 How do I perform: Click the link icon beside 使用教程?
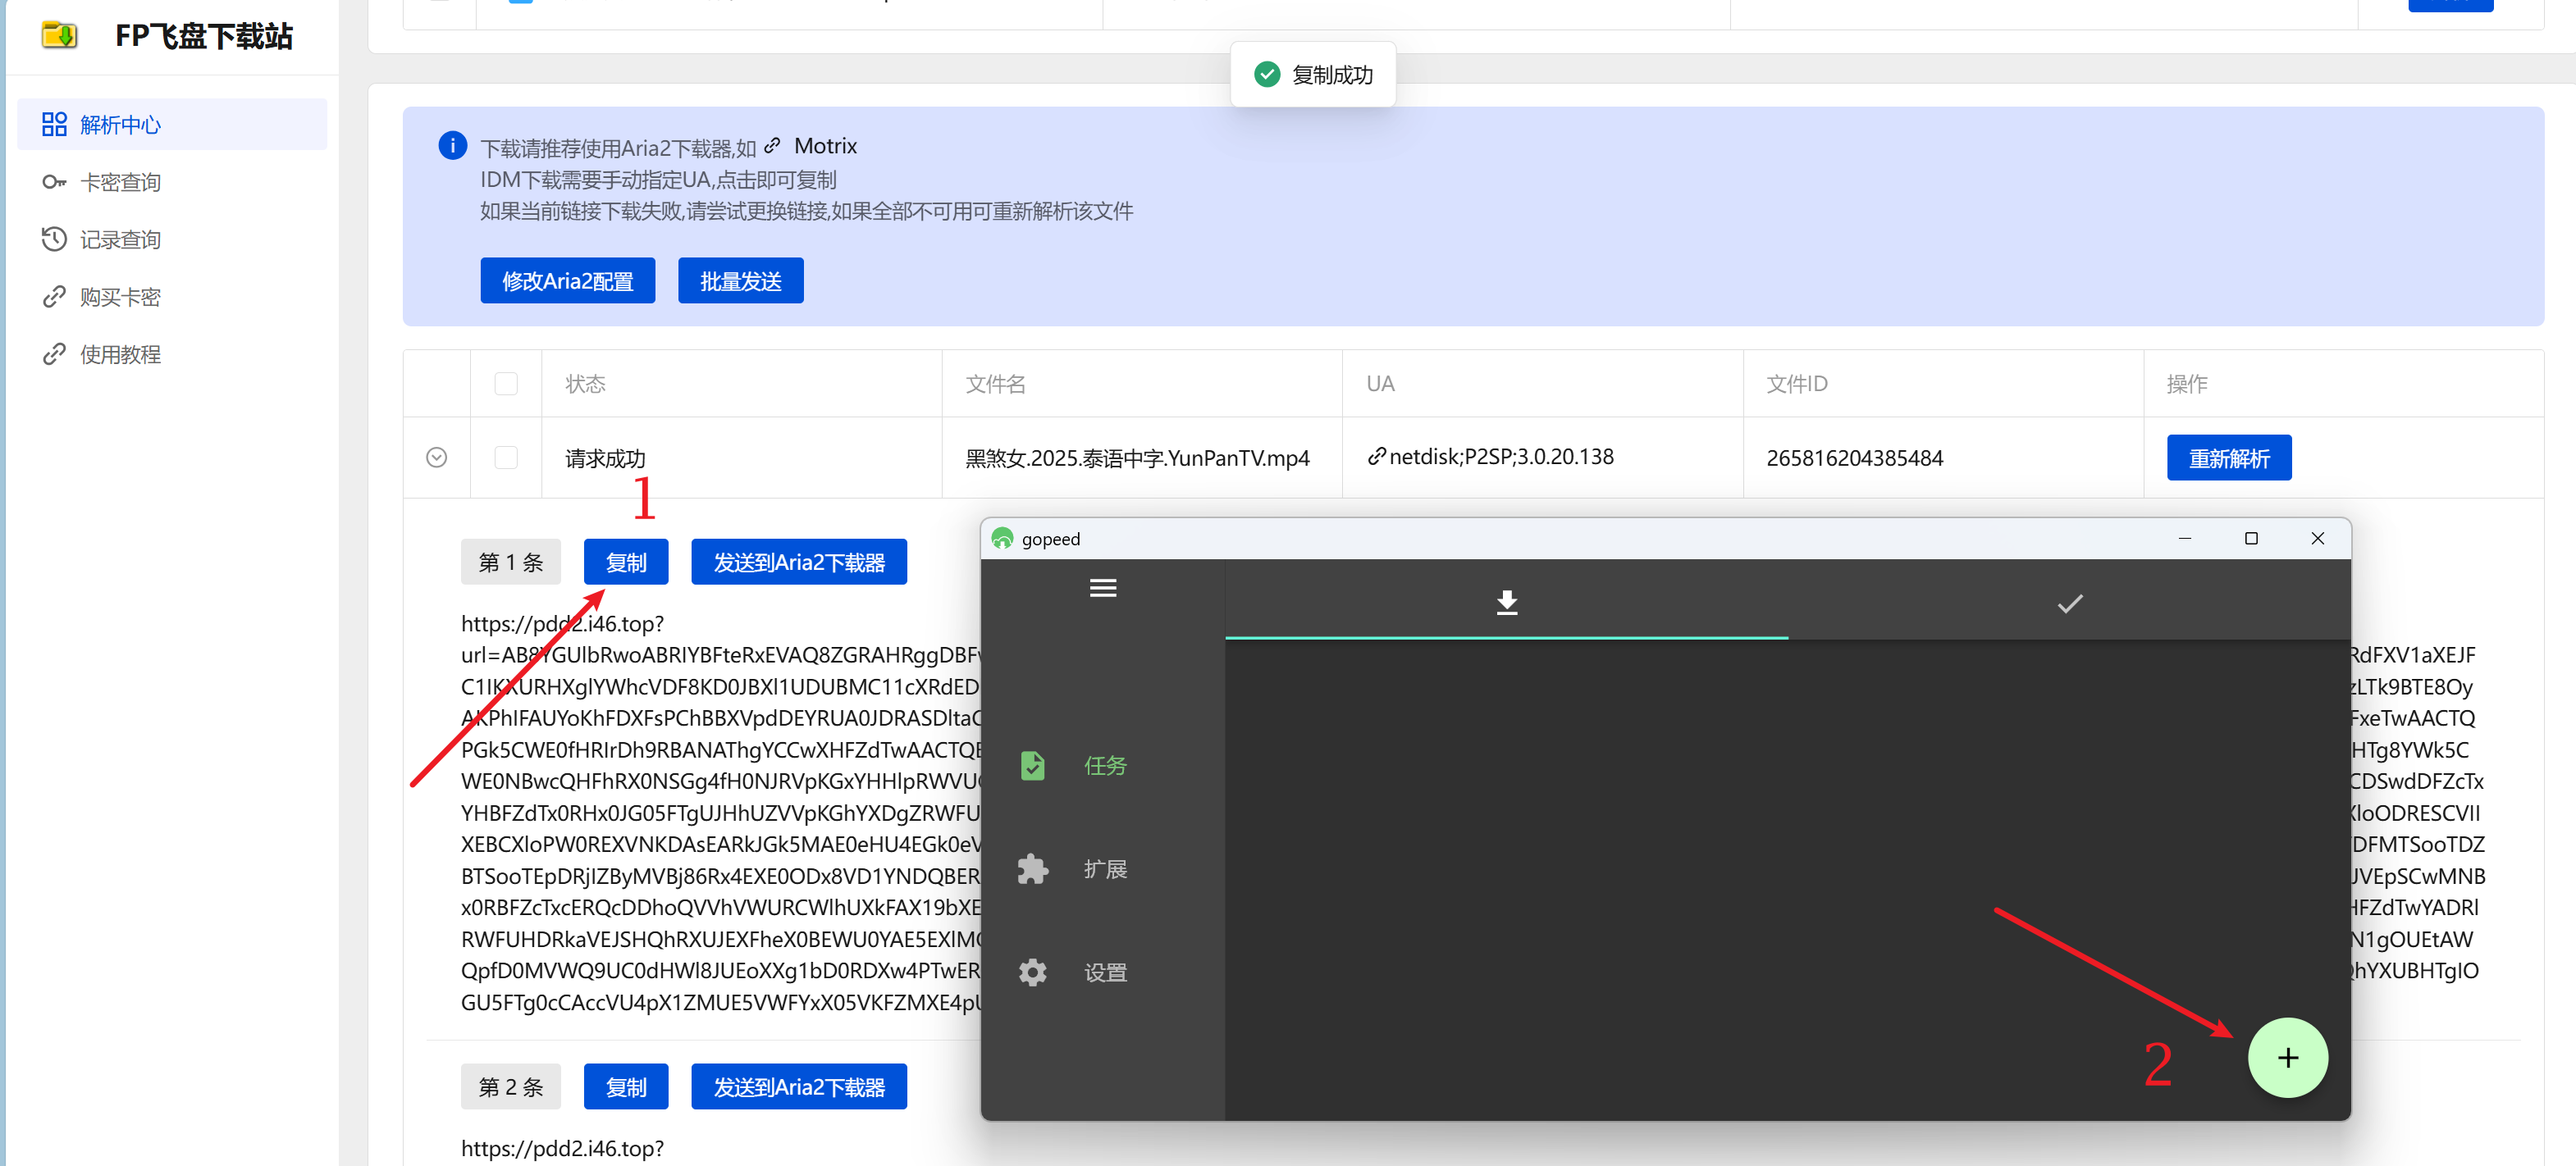click(x=54, y=353)
